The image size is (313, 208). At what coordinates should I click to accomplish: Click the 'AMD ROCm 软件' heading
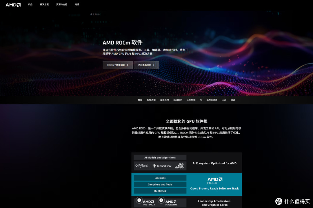(123, 42)
